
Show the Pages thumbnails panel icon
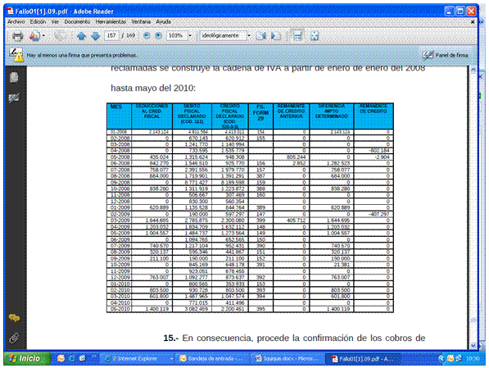click(x=14, y=77)
